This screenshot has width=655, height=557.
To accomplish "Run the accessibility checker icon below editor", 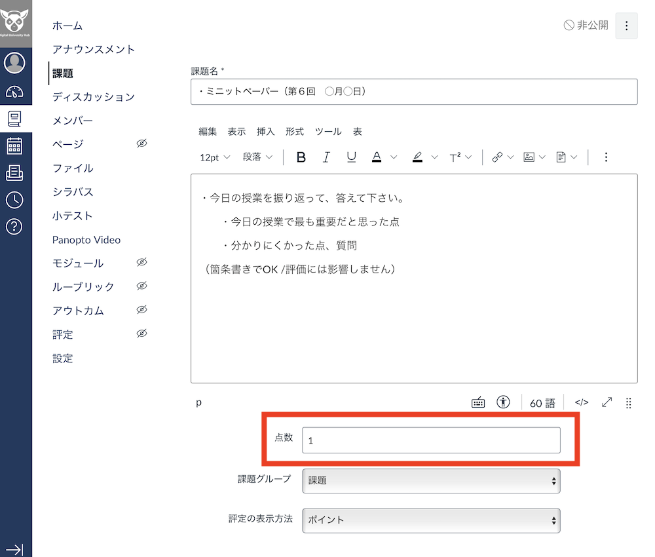I will tap(503, 402).
